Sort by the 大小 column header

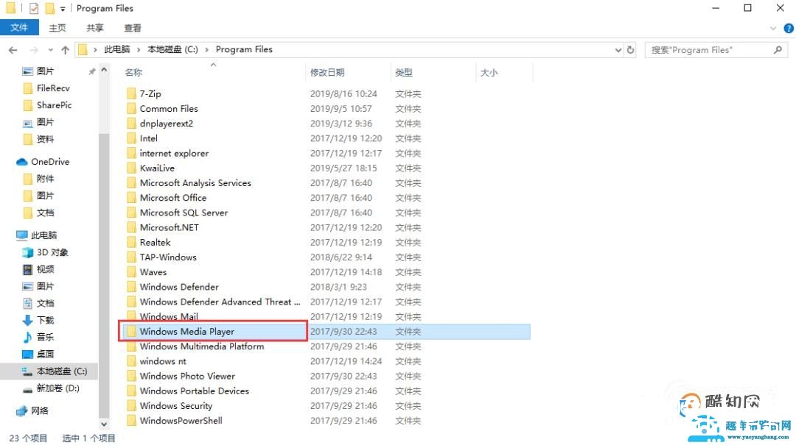pyautogui.click(x=489, y=73)
